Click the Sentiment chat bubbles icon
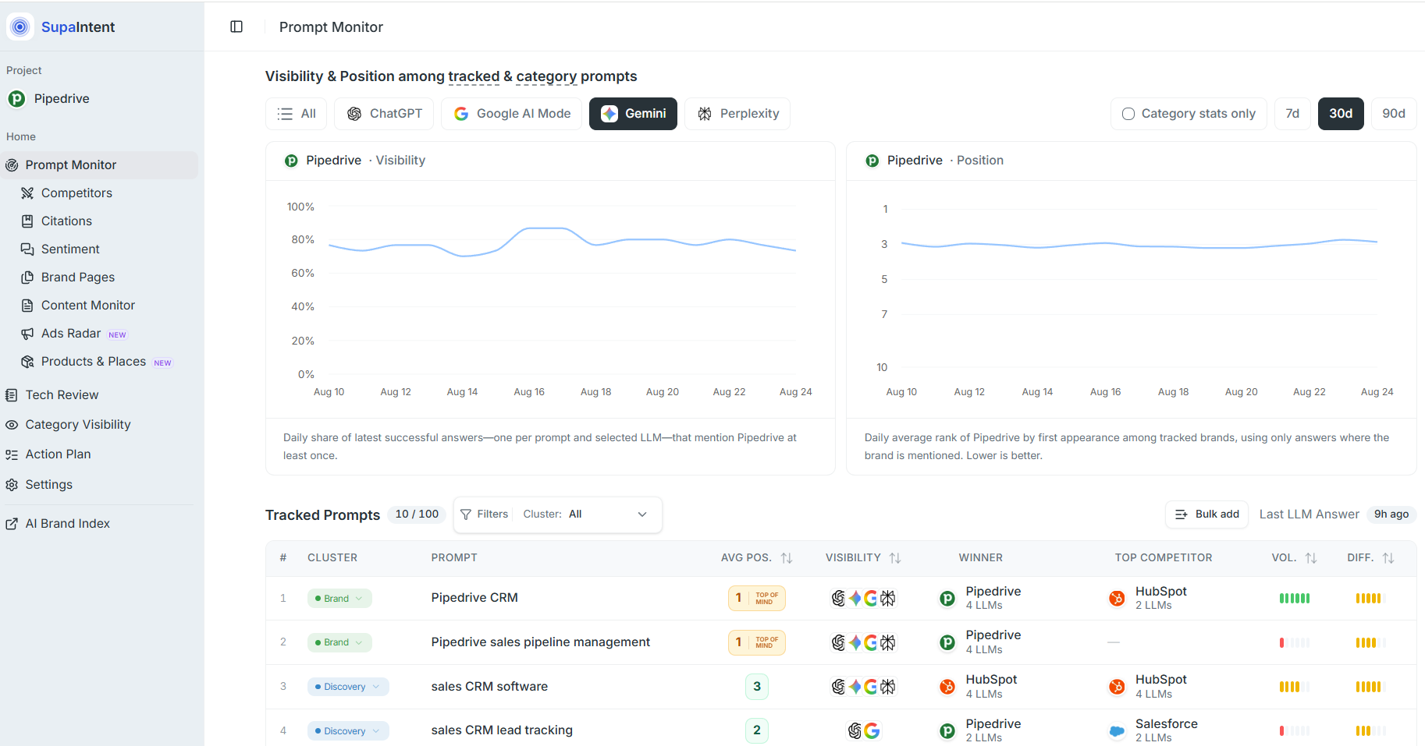The image size is (1425, 746). tap(27, 249)
